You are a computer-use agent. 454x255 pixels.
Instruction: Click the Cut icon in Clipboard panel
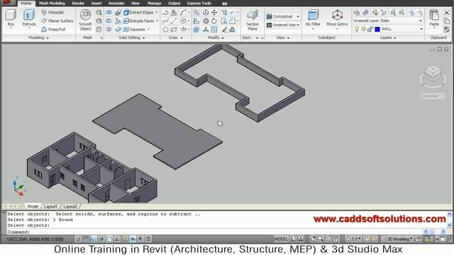[x=447, y=13]
